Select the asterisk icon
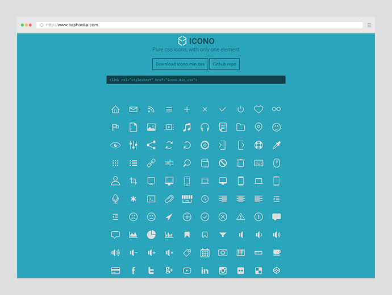This screenshot has width=392, height=295. coord(134,199)
